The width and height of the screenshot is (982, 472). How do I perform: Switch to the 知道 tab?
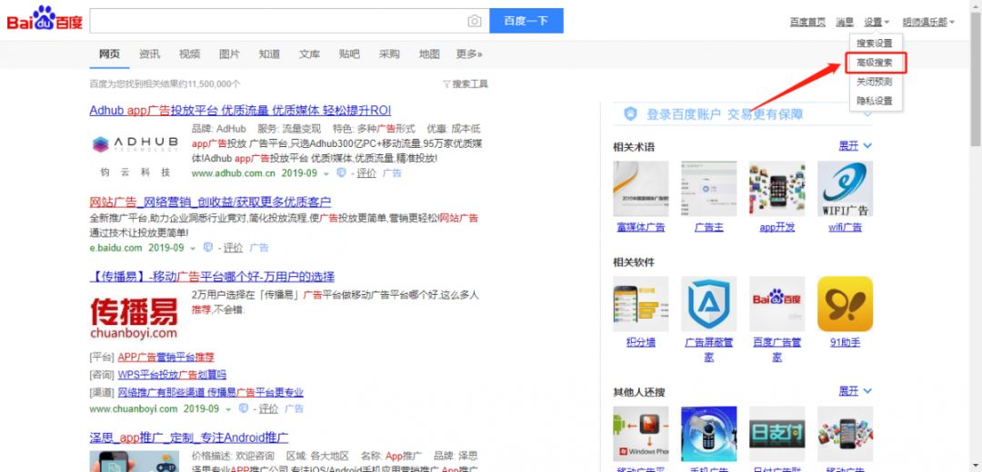269,54
